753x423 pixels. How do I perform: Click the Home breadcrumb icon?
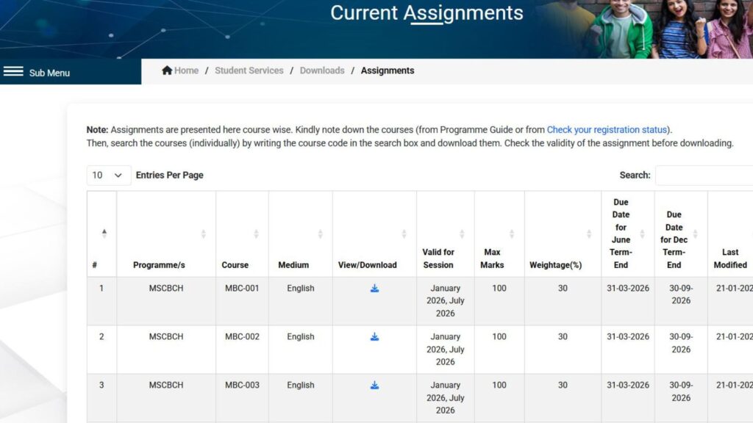click(x=168, y=70)
